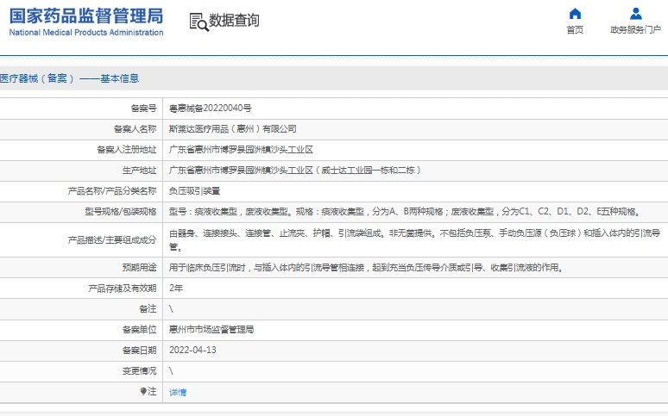Click the 预期用途 row label
The width and height of the screenshot is (668, 416).
pyautogui.click(x=139, y=268)
